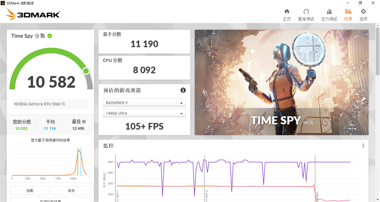The image size is (380, 202).
Task: Select the 基准测试 tab label
Action: pyautogui.click(x=306, y=19)
